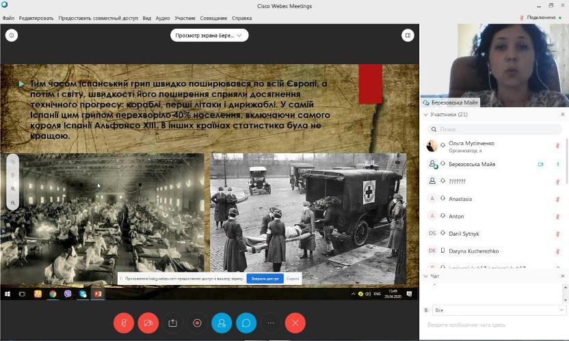
Task: Click the meeting info icon at top left
Action: (x=11, y=35)
